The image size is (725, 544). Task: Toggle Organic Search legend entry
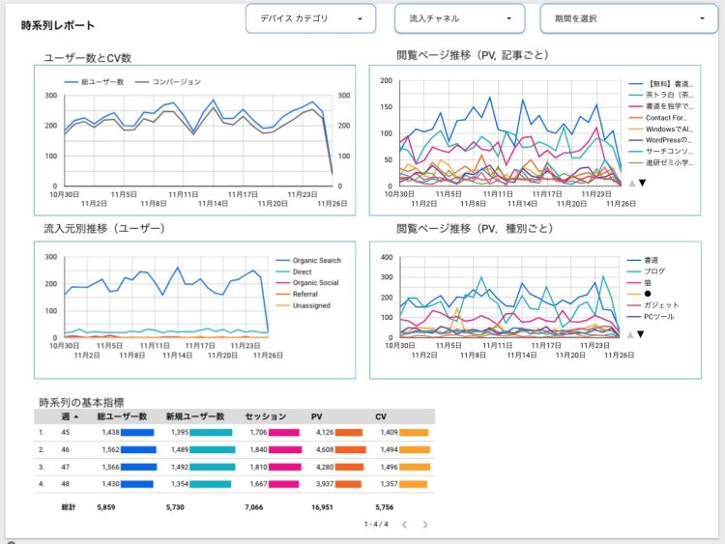tap(308, 260)
